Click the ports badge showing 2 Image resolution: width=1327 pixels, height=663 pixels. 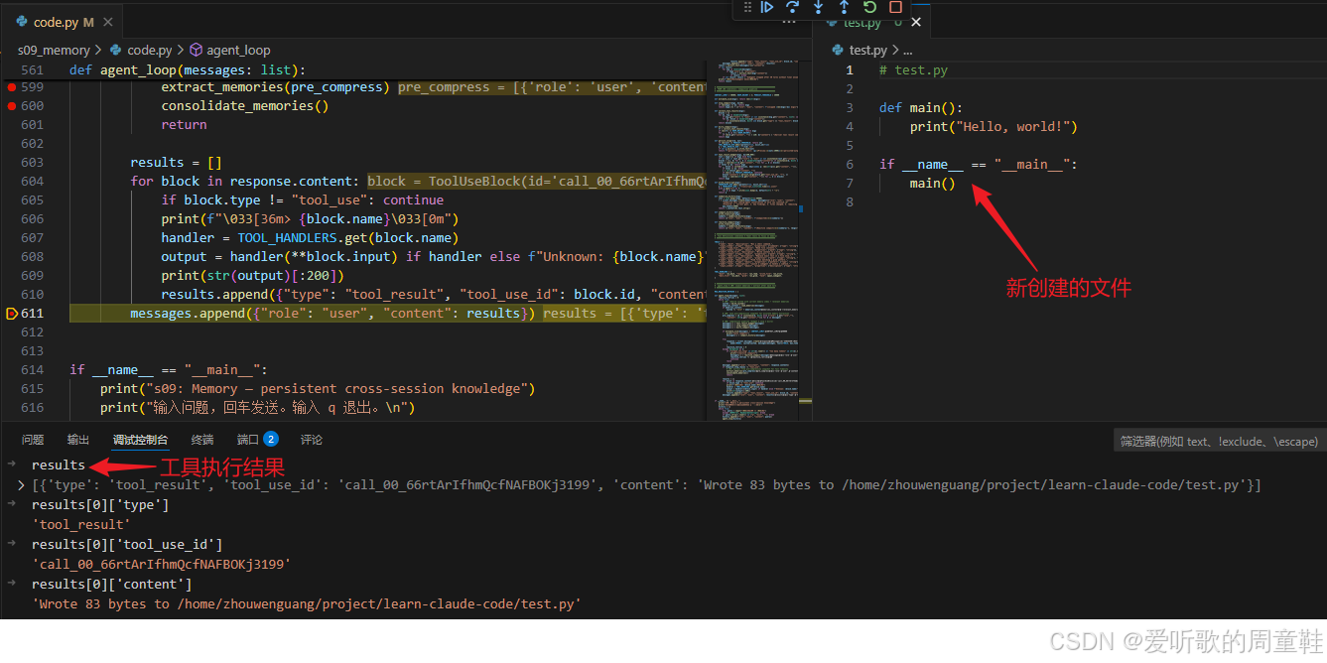(x=271, y=440)
